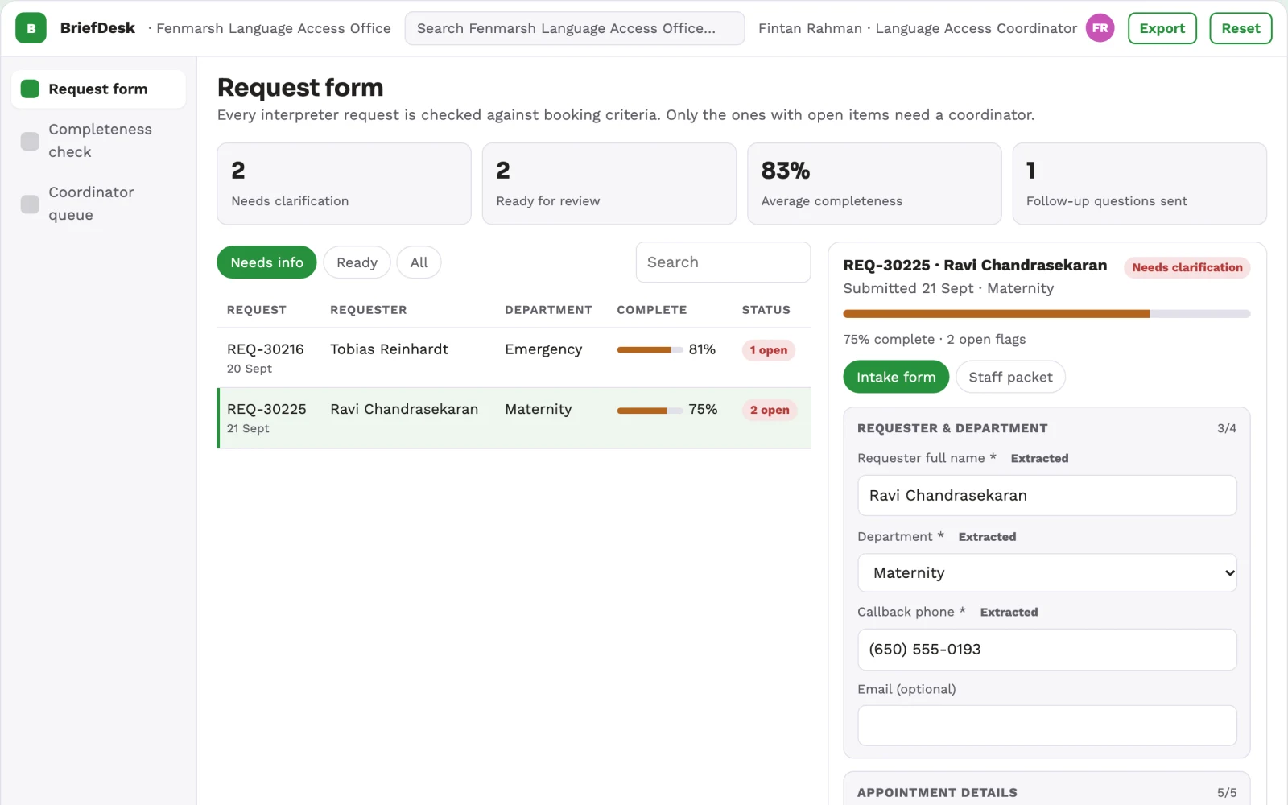The image size is (1288, 805).
Task: Click the 75% complete · 2 open flags text
Action: click(935, 340)
